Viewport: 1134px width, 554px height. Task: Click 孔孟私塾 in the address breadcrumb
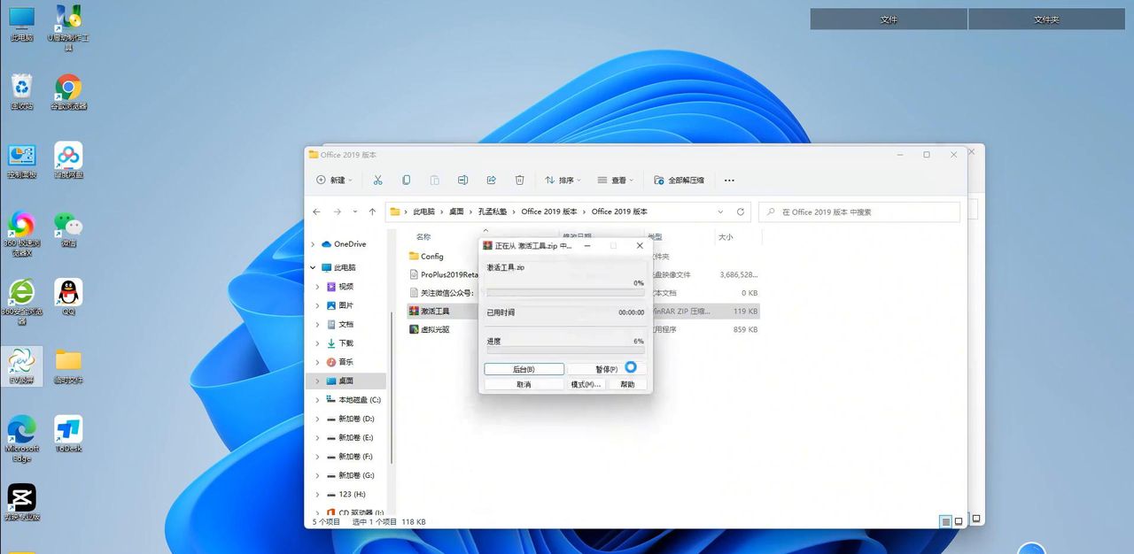pos(492,212)
